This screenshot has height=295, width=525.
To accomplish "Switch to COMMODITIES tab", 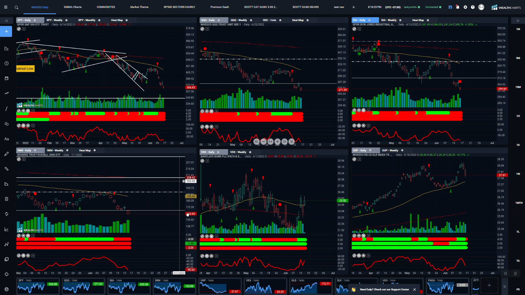I will point(106,7).
